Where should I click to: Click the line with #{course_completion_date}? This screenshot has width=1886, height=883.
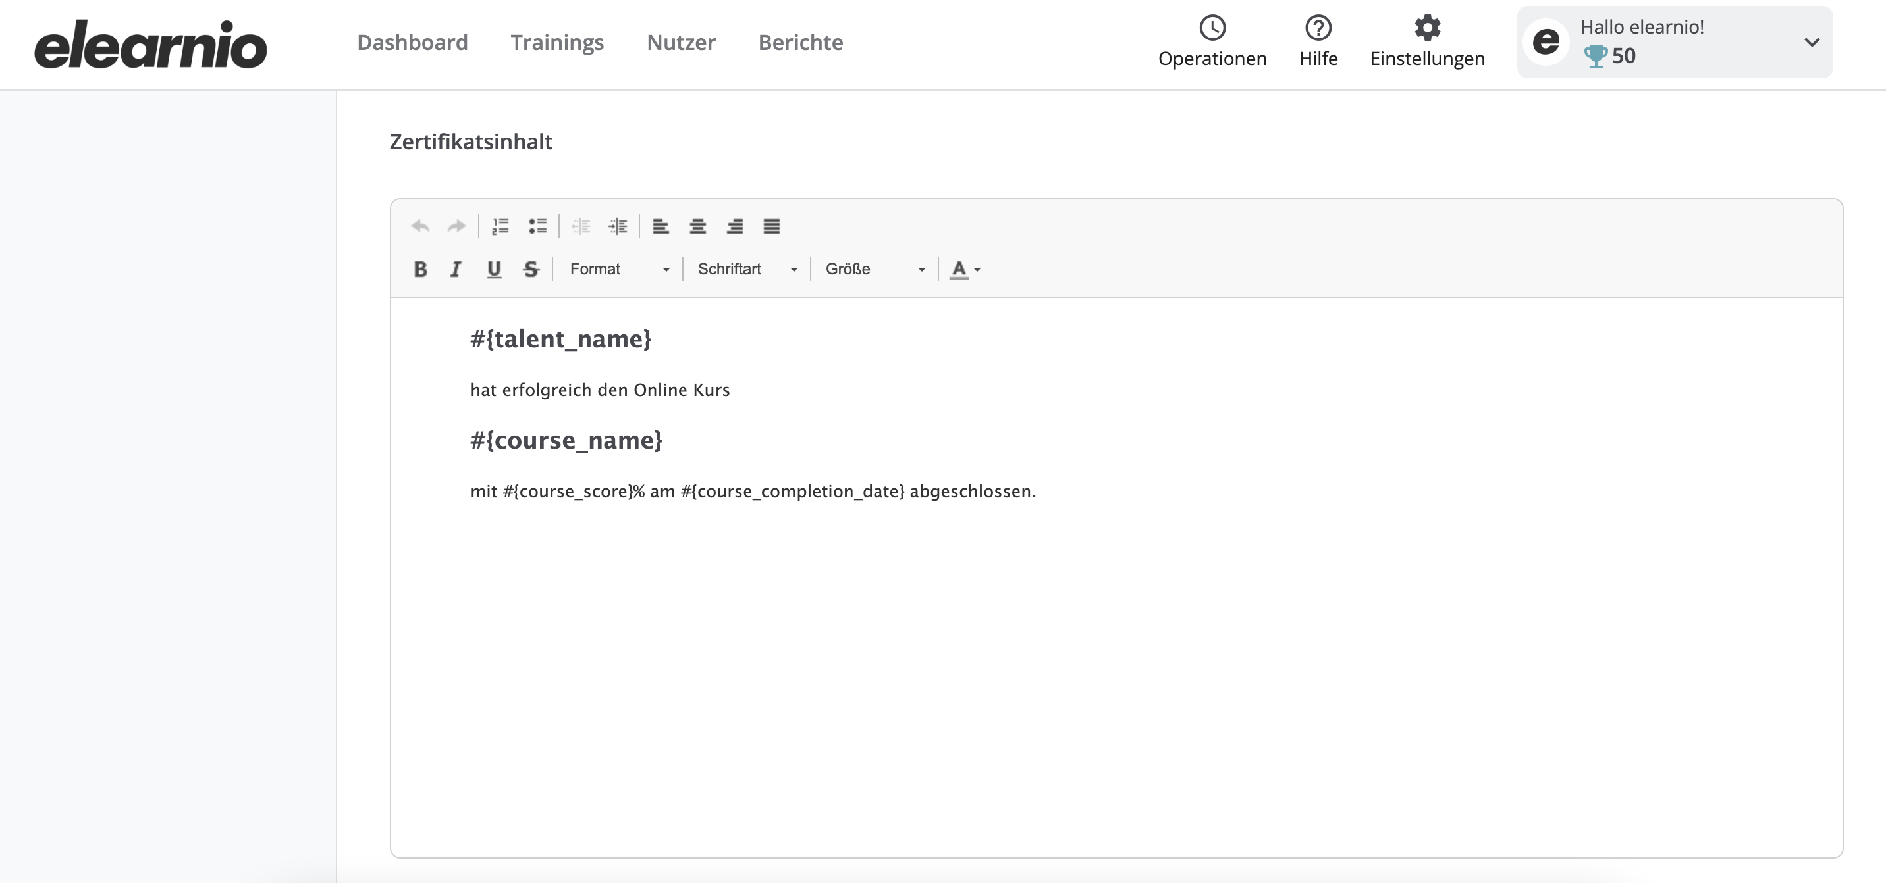[753, 491]
